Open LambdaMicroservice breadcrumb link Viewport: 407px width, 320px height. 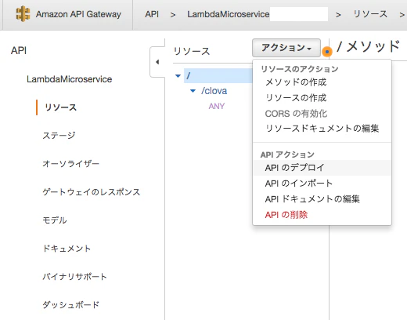[x=229, y=14]
